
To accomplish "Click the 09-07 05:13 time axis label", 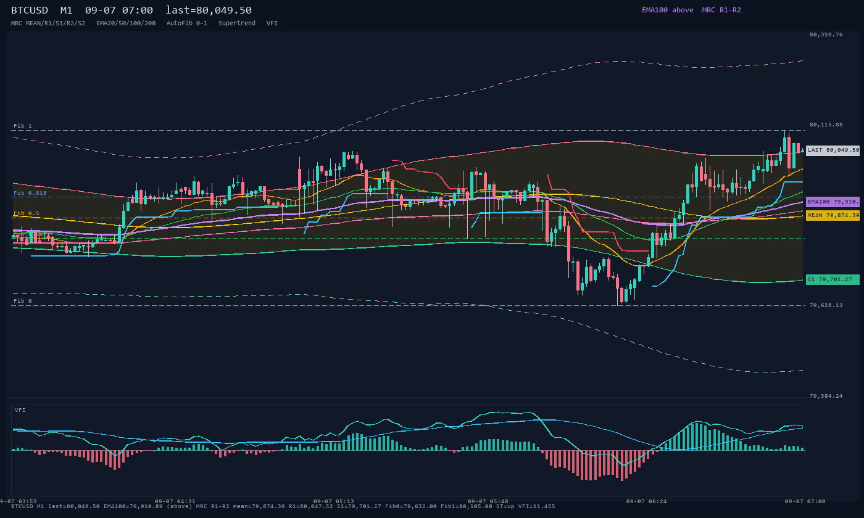I will [334, 501].
